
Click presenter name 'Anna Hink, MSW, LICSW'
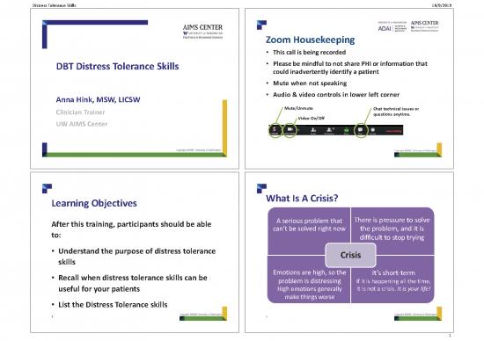point(98,99)
